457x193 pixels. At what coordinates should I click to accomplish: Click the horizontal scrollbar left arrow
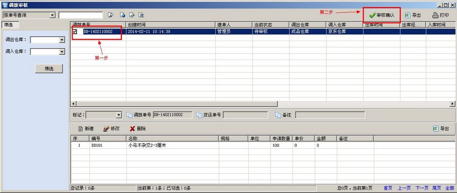coord(74,104)
